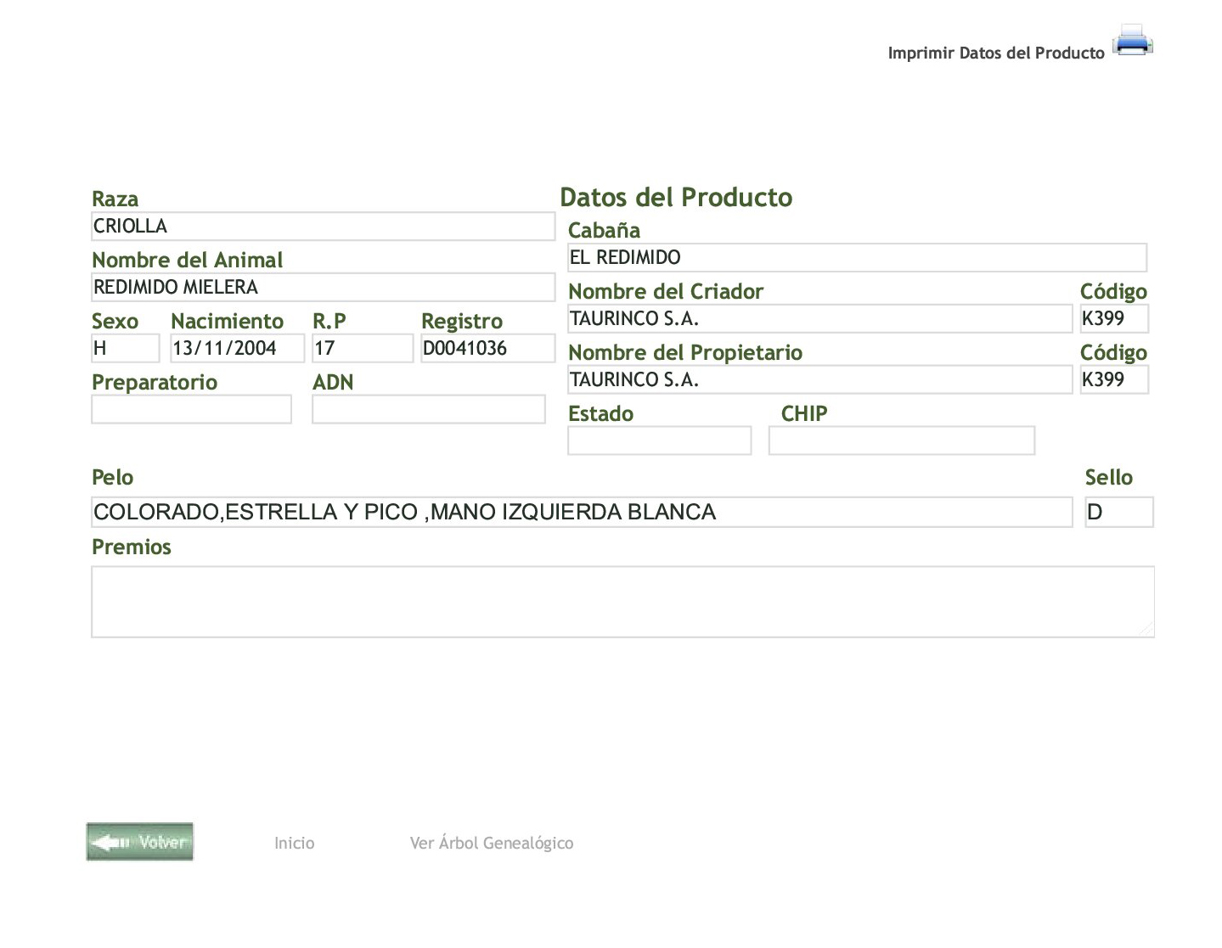Open the Inicio link
Screen dimensions: 1222x948
[x=294, y=843]
